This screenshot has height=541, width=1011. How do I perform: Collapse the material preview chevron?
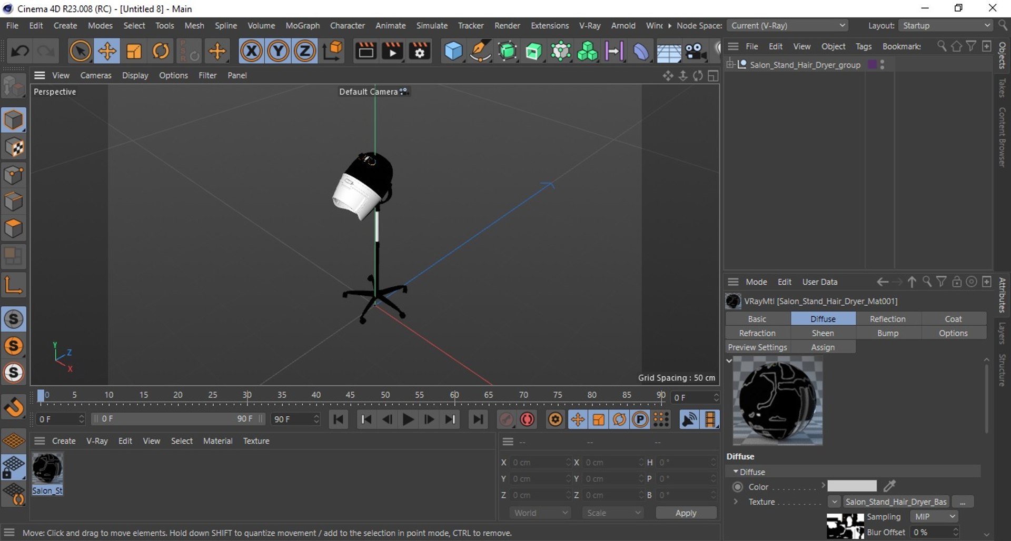pos(729,360)
